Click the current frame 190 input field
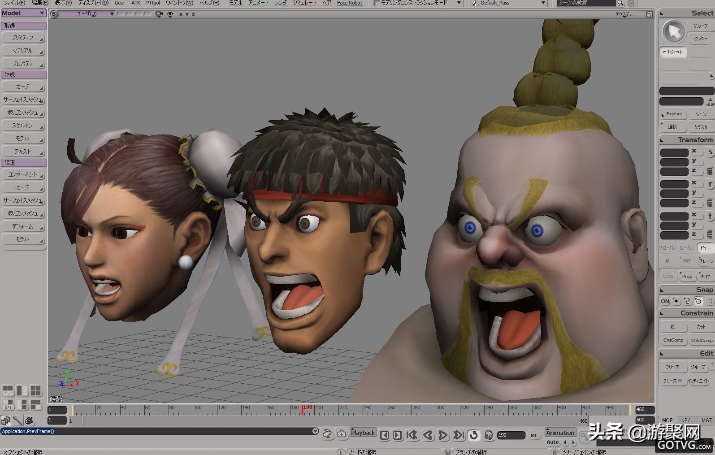The height and width of the screenshot is (455, 715). coord(510,435)
